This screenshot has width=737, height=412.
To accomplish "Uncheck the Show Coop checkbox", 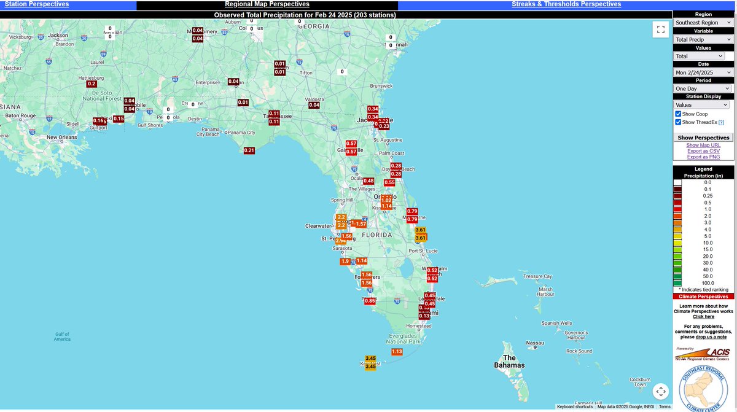I will 678,114.
